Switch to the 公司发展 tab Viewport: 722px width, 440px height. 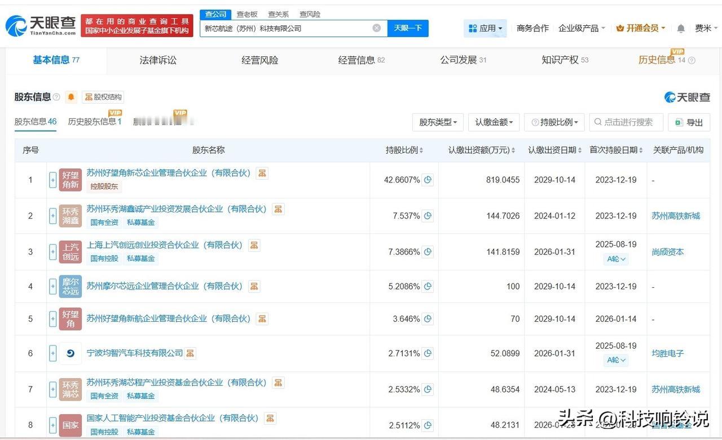tap(463, 60)
